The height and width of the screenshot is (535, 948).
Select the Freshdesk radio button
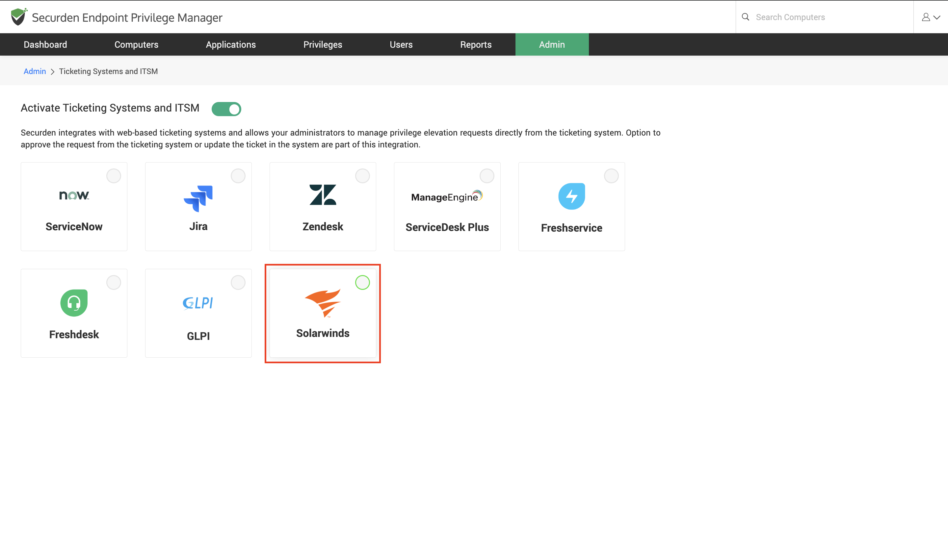[114, 283]
